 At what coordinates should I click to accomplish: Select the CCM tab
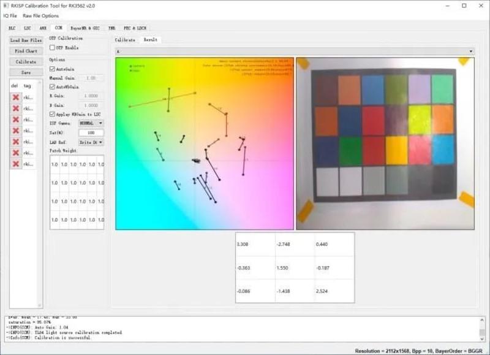pyautogui.click(x=58, y=28)
